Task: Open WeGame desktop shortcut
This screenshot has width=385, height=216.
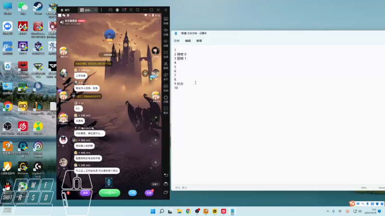Action: (23, 168)
